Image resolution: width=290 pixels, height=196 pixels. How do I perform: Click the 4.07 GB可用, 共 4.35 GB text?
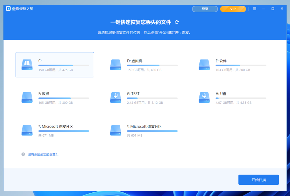click(233, 103)
